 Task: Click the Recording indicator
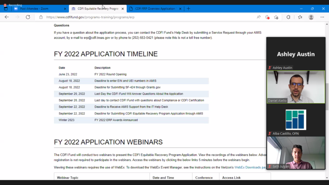click(x=13, y=5)
